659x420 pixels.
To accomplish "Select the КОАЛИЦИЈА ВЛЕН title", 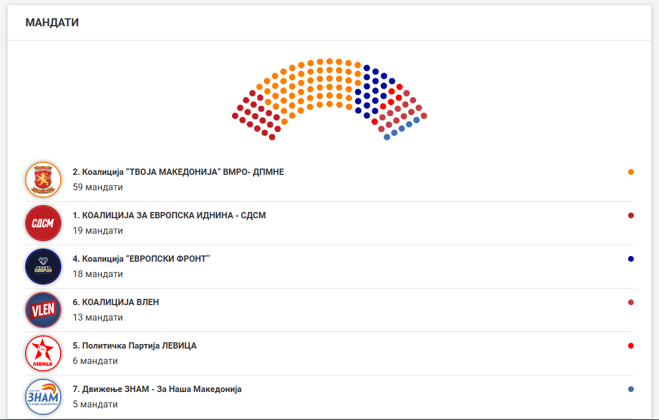I will [116, 302].
